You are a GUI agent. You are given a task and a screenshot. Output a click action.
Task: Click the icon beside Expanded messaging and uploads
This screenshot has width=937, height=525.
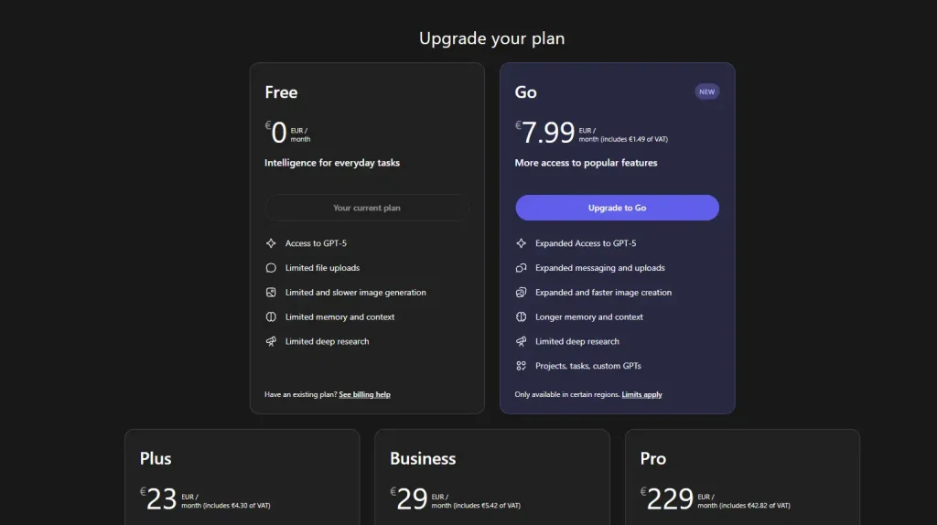pos(521,268)
